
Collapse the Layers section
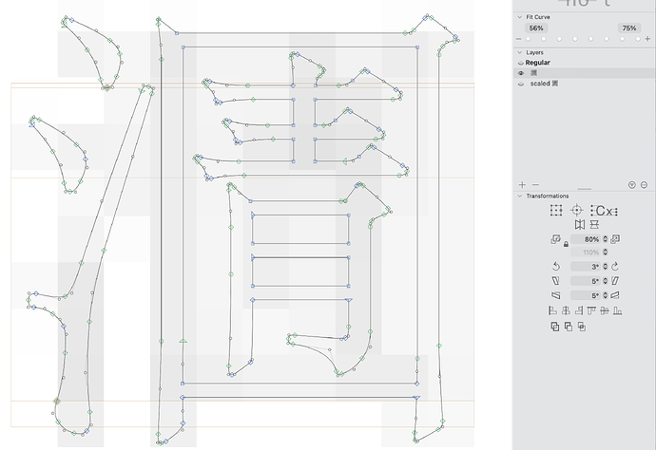click(x=519, y=51)
